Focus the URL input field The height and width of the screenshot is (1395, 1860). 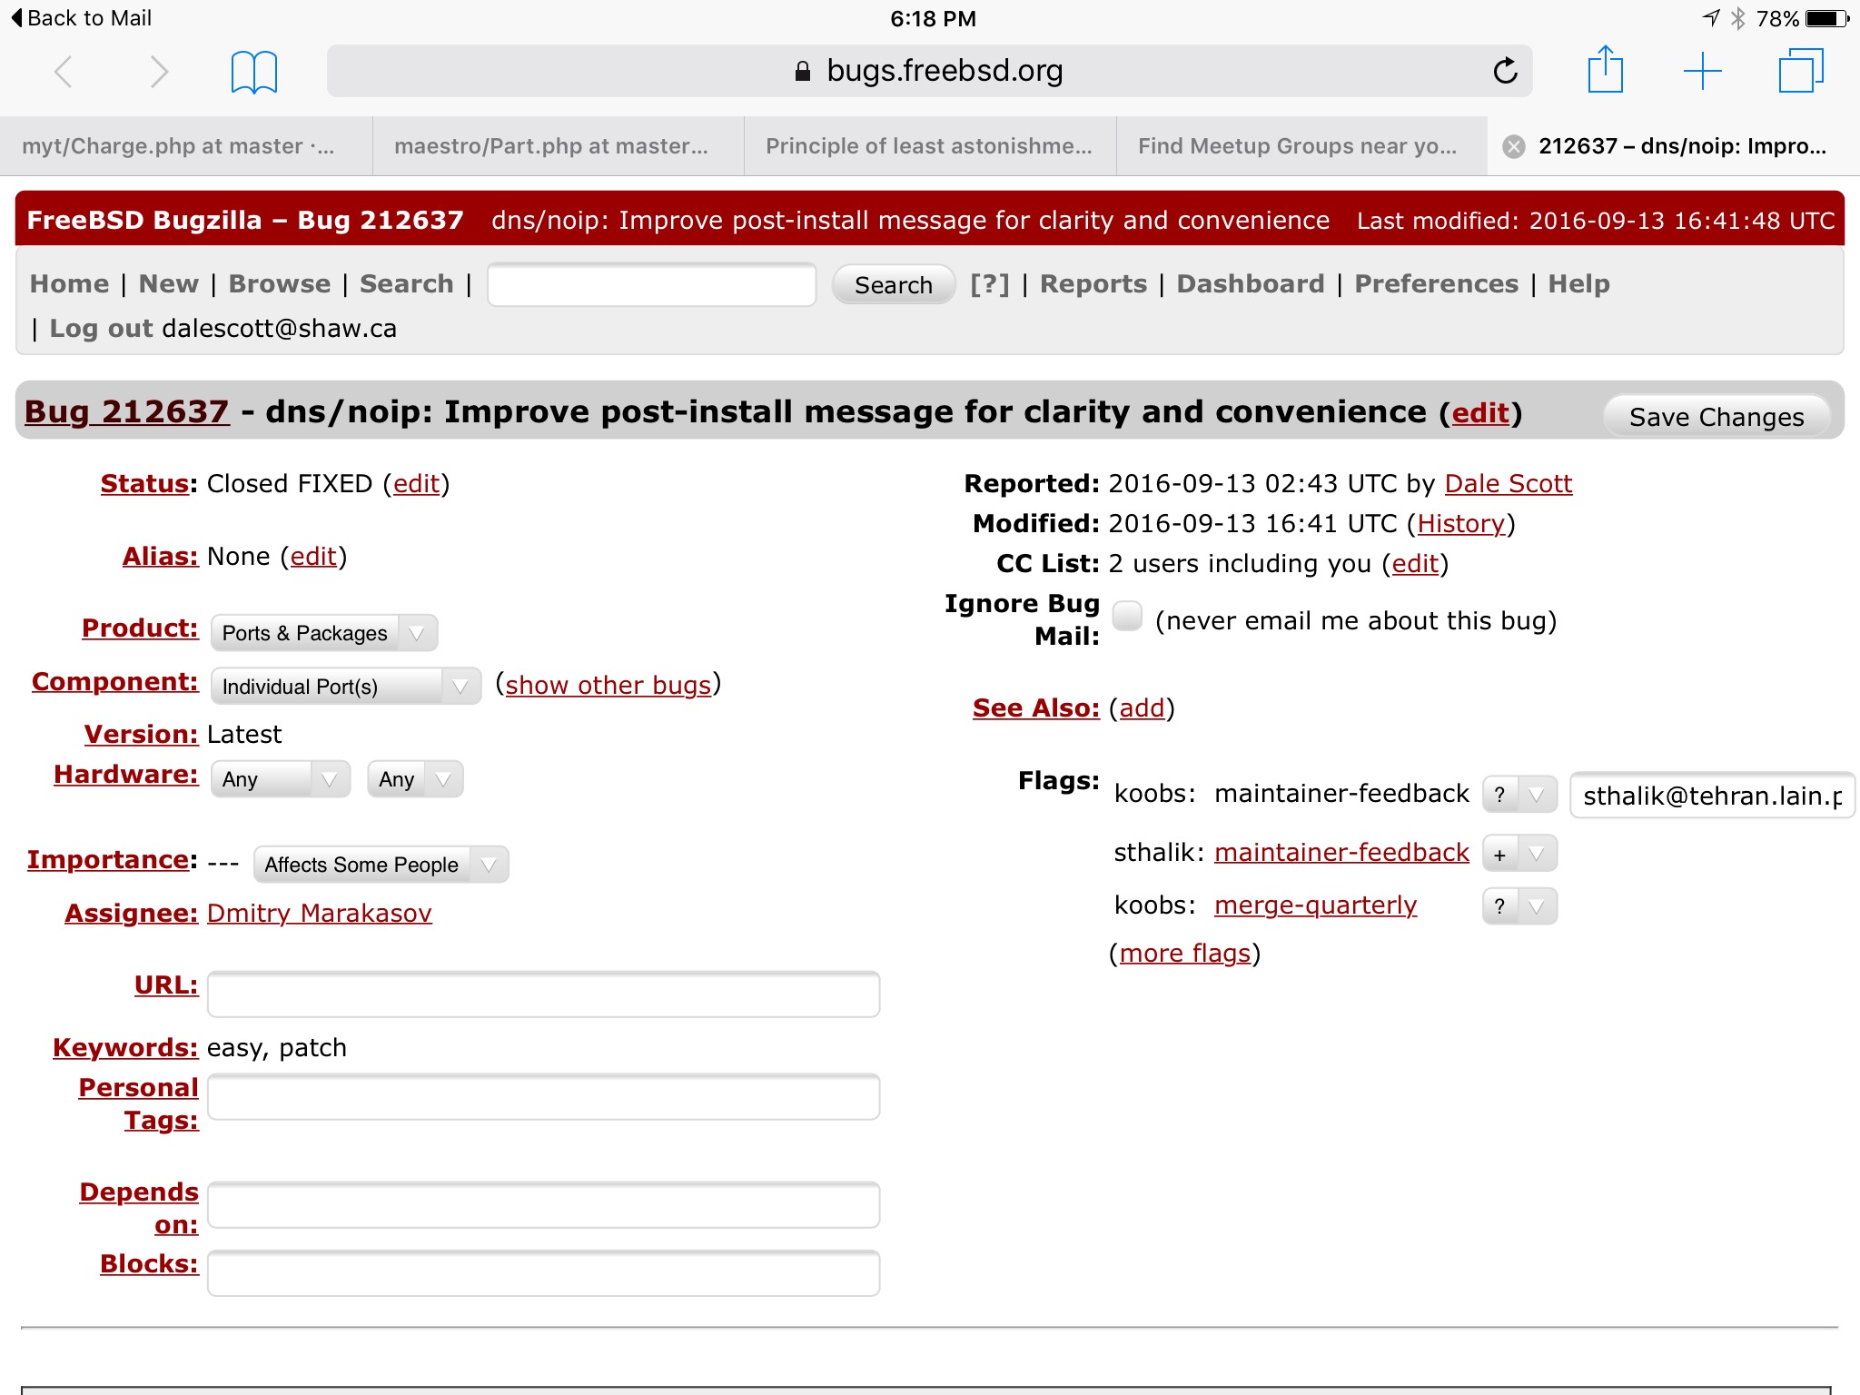pos(543,994)
